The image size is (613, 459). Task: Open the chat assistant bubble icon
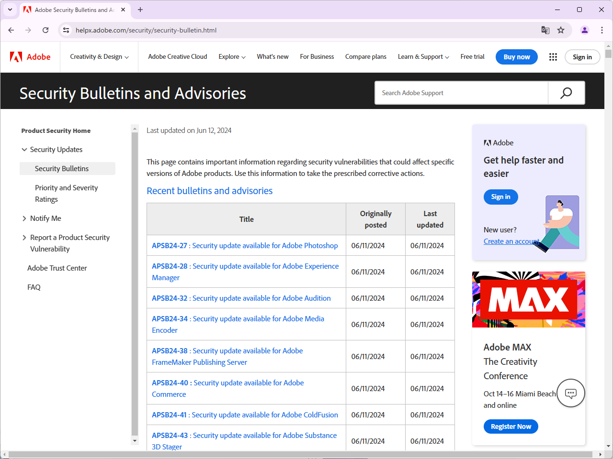571,393
